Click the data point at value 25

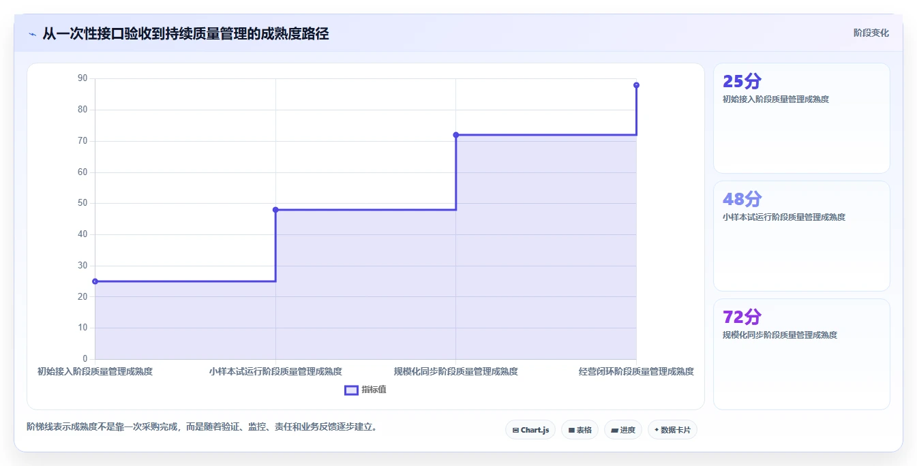click(x=95, y=281)
